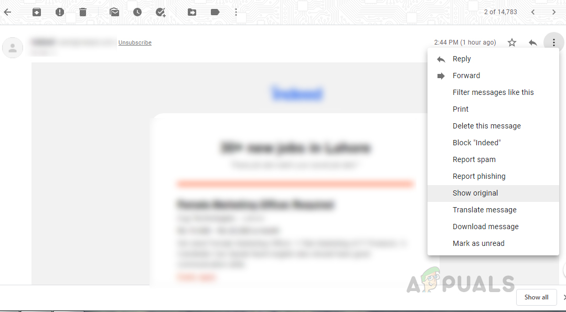
Task: Choose Reply in the dropdown menu
Action: [493, 59]
